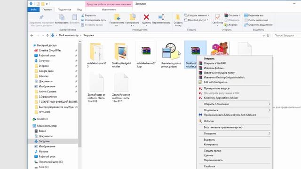Viewport: 301px width, 169px height.
Task: Switch to the Поделиться ribbon tab
Action: pos(64,9)
